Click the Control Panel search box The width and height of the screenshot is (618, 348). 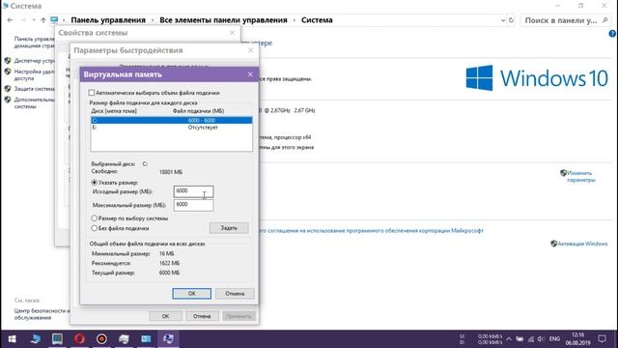point(565,20)
